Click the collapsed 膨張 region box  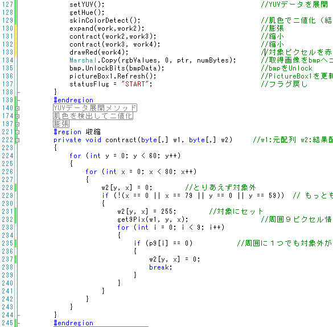pyautogui.click(x=61, y=124)
